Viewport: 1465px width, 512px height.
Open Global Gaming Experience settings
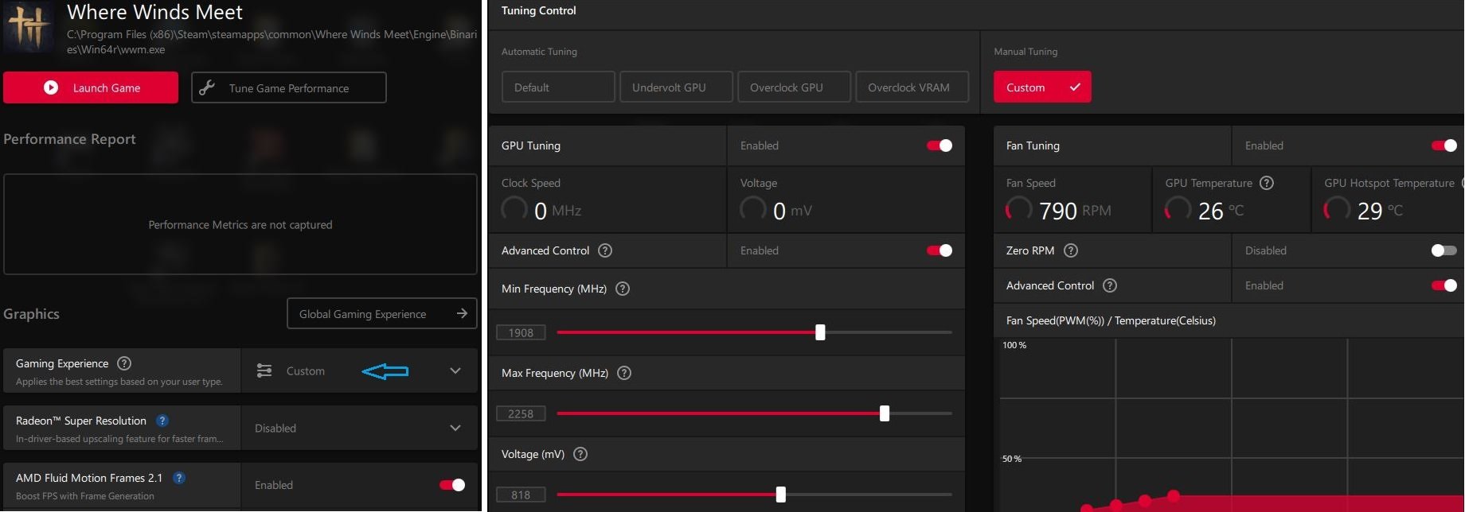[x=382, y=313]
